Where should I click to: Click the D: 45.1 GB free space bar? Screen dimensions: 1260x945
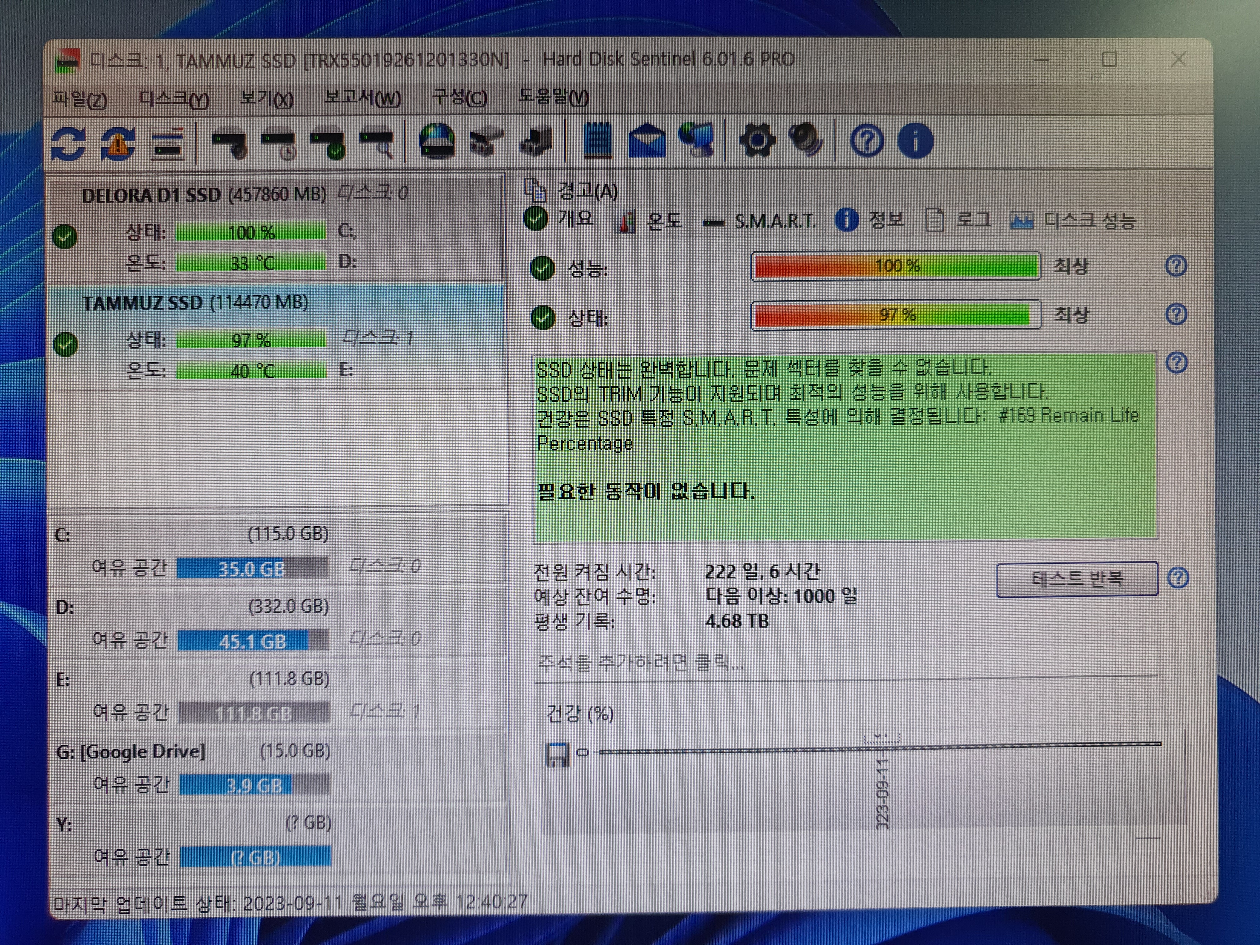[253, 641]
